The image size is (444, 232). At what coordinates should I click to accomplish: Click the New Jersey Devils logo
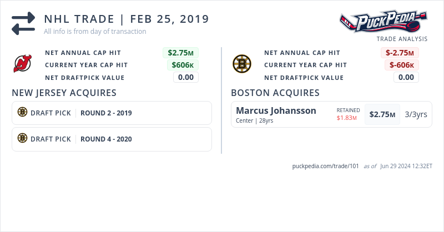click(x=23, y=64)
